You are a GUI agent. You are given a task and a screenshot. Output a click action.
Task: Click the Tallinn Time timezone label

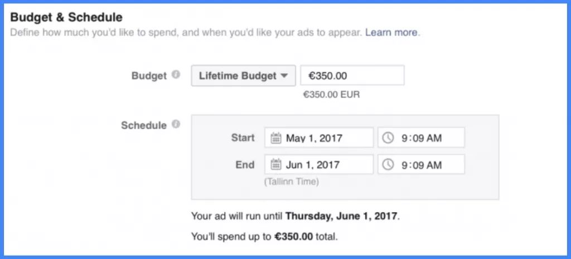[292, 181]
